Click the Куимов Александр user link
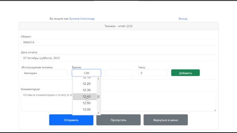This screenshot has height=133, width=237. pos(82,18)
